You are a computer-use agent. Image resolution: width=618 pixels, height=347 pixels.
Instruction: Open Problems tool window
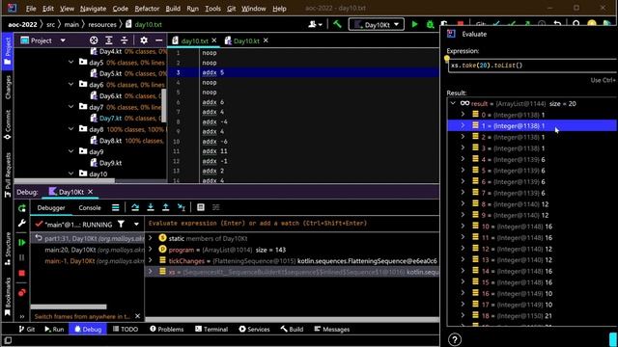coord(166,330)
